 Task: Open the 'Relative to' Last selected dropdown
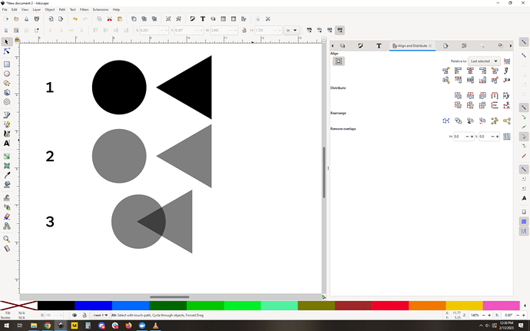[485, 61]
